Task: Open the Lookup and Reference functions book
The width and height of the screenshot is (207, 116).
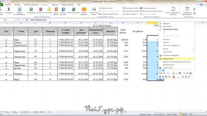Action: click(63, 9)
